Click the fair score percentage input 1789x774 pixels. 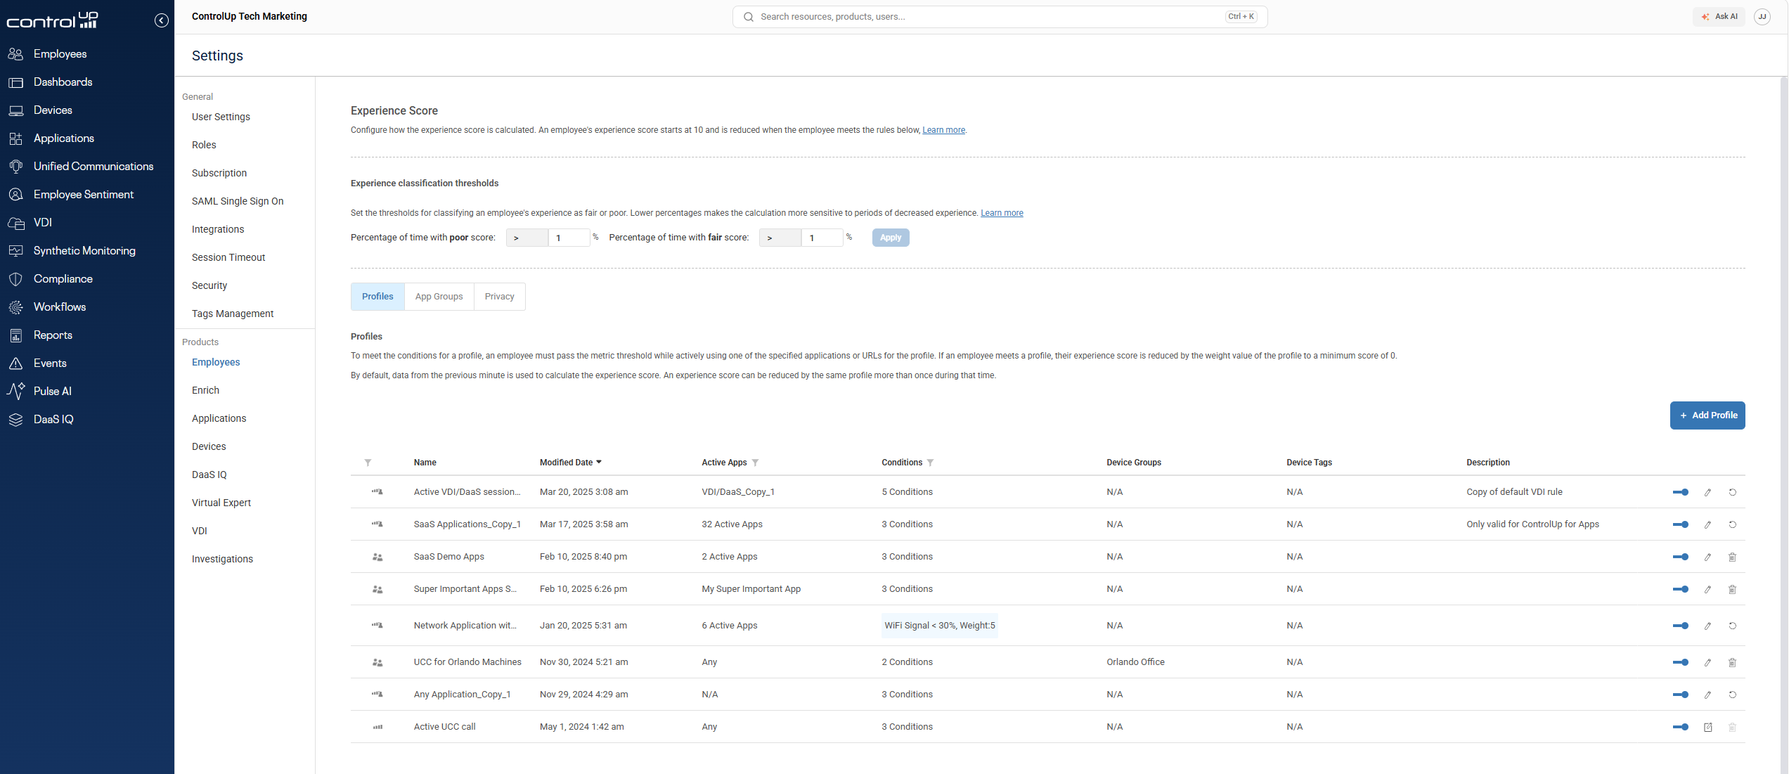[x=822, y=238]
